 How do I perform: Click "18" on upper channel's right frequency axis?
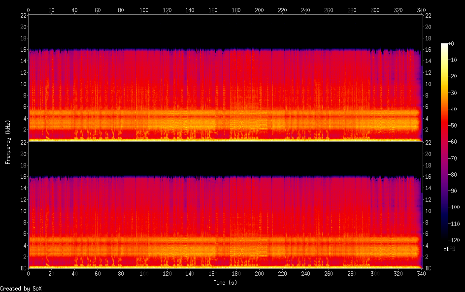coord(428,38)
